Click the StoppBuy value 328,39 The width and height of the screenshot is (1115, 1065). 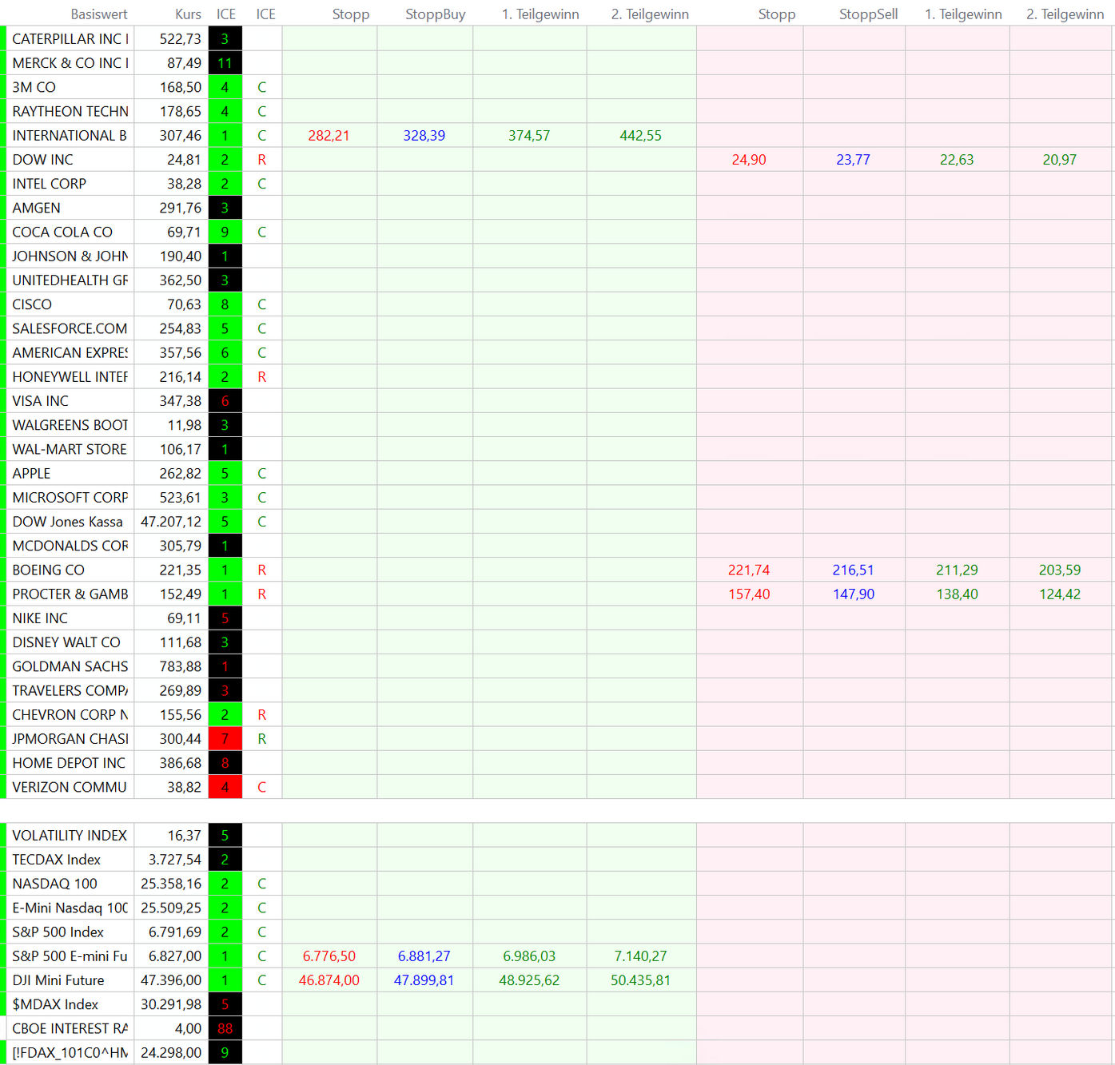(424, 136)
